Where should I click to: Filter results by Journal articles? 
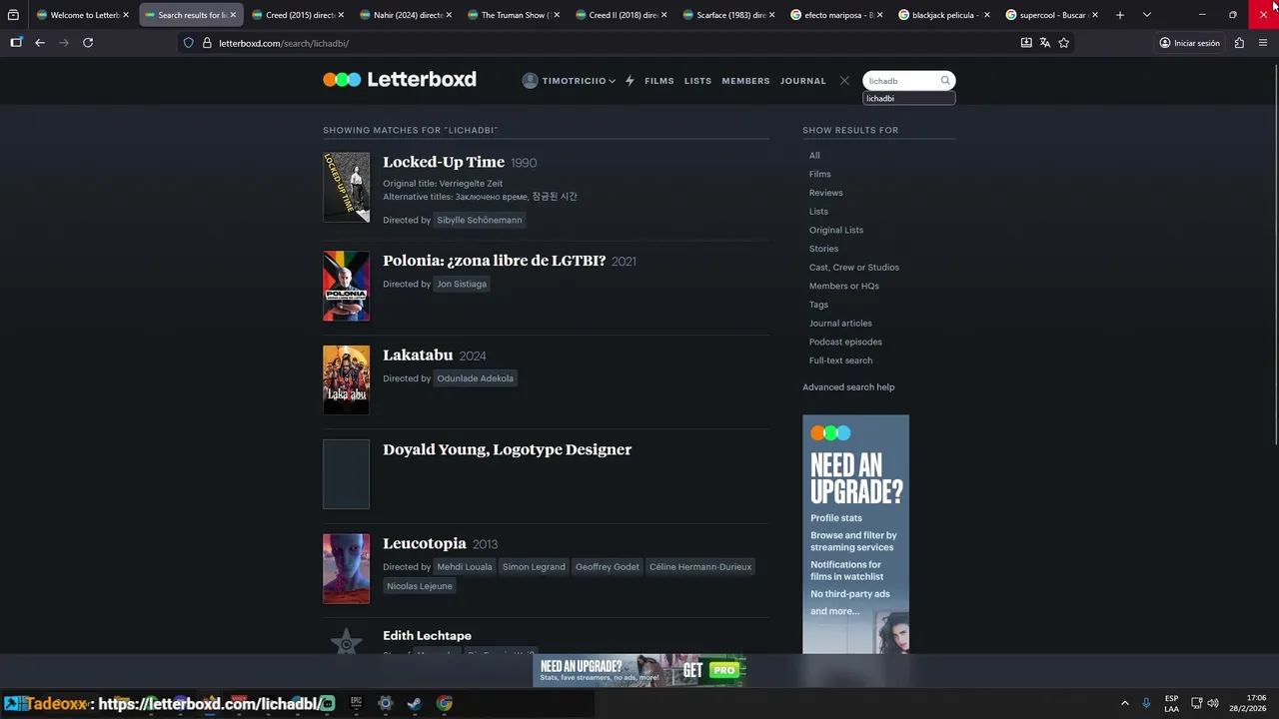coord(840,323)
